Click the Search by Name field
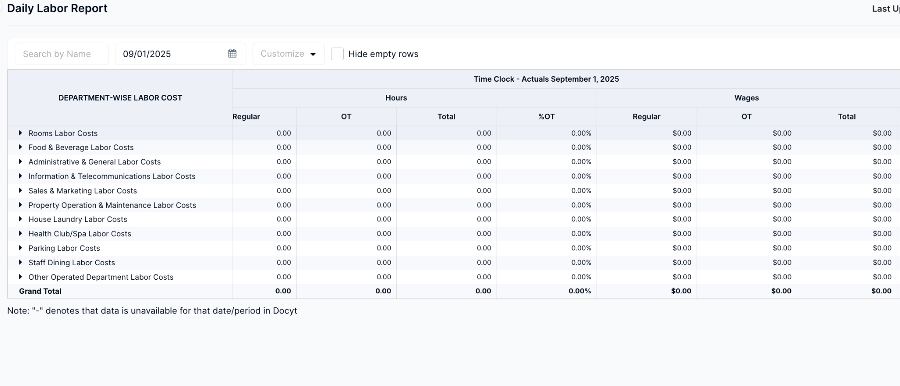The image size is (900, 386). 62,54
